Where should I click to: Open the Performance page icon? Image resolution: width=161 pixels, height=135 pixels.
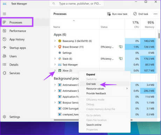(x=5, y=31)
